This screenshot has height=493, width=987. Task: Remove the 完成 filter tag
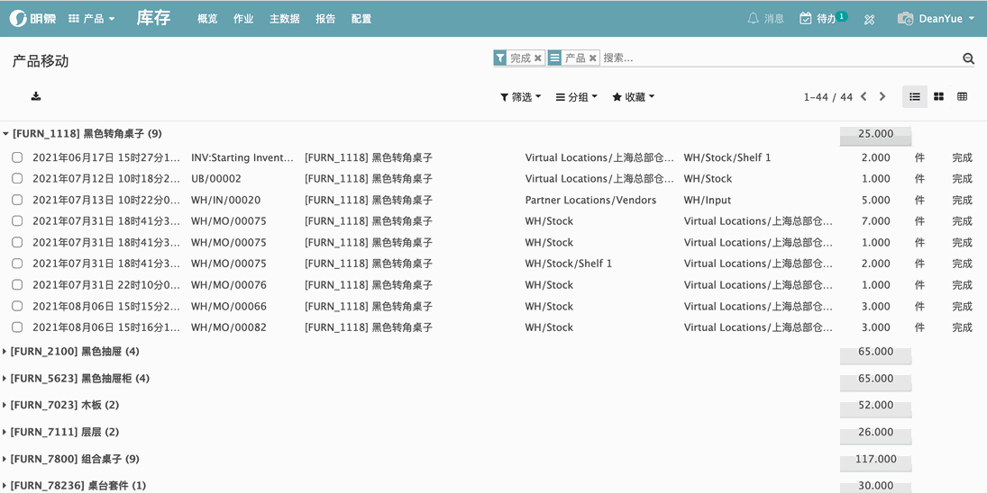click(x=538, y=58)
